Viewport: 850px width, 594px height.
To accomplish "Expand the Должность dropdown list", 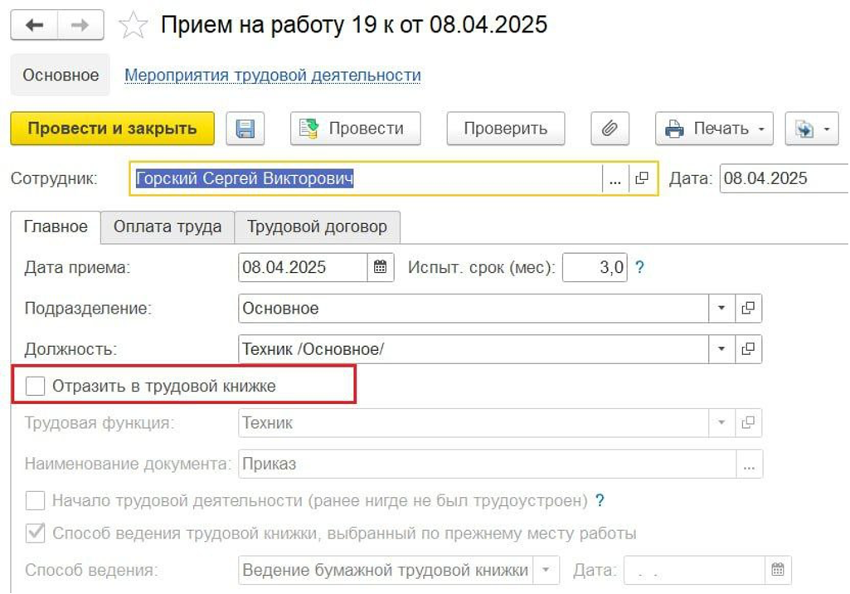I will (x=721, y=349).
